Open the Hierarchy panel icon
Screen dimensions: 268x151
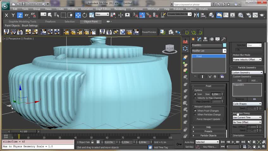205,39
